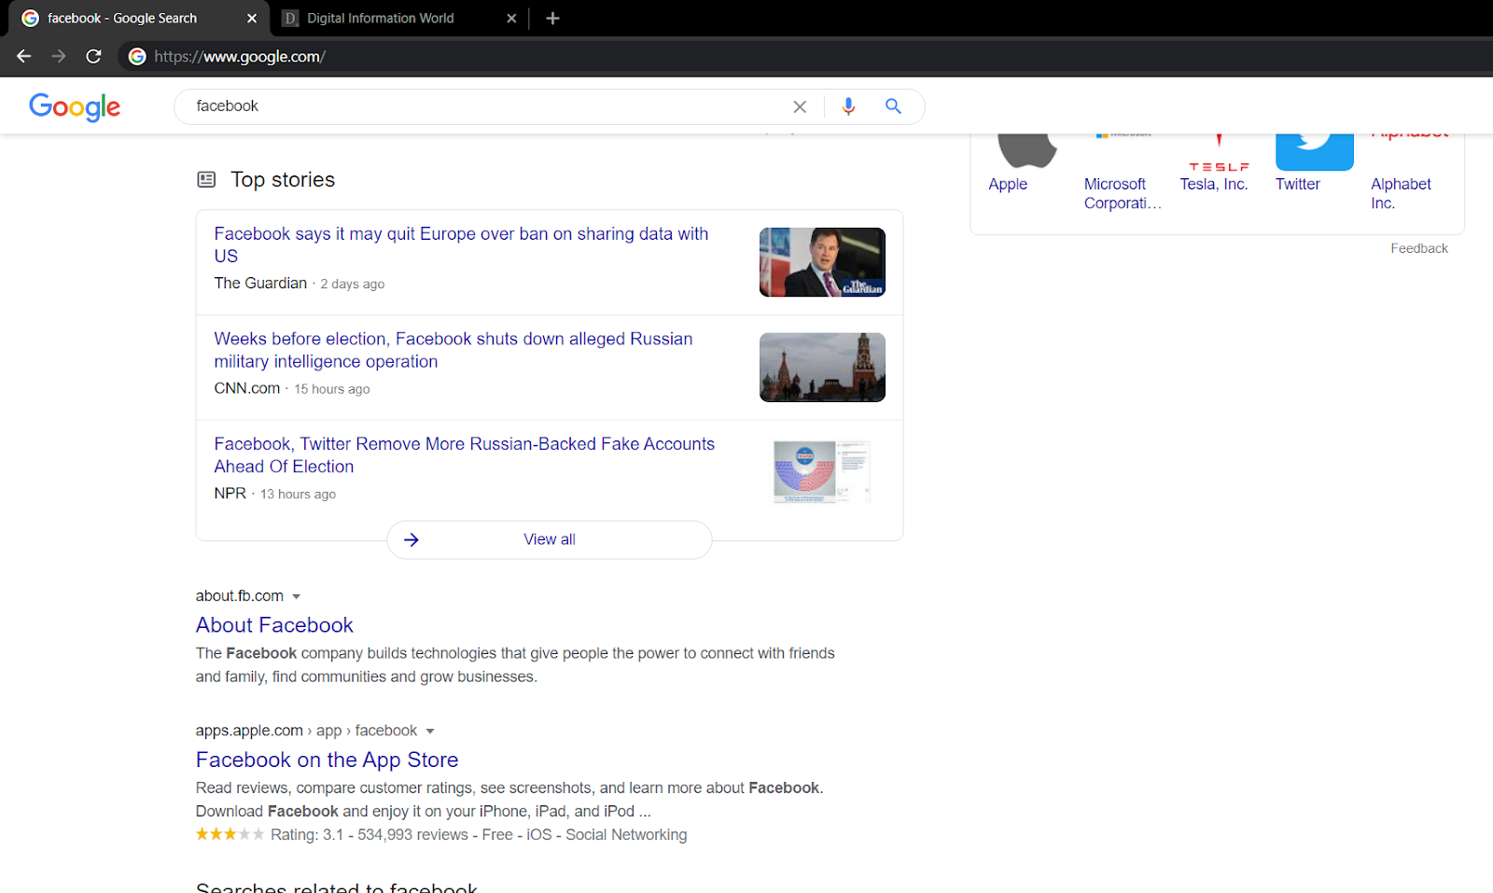Open The Guardian story thumbnail
This screenshot has width=1493, height=893.
point(822,262)
